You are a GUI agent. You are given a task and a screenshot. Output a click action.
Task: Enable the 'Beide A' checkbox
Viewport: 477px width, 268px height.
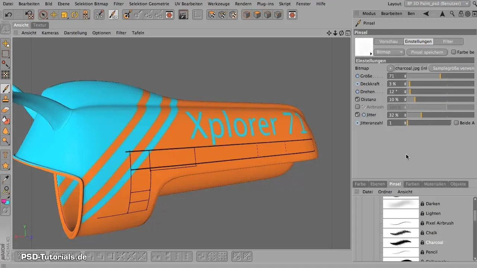point(456,123)
